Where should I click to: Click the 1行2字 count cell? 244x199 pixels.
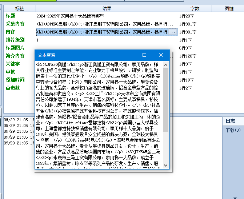pos(185,88)
